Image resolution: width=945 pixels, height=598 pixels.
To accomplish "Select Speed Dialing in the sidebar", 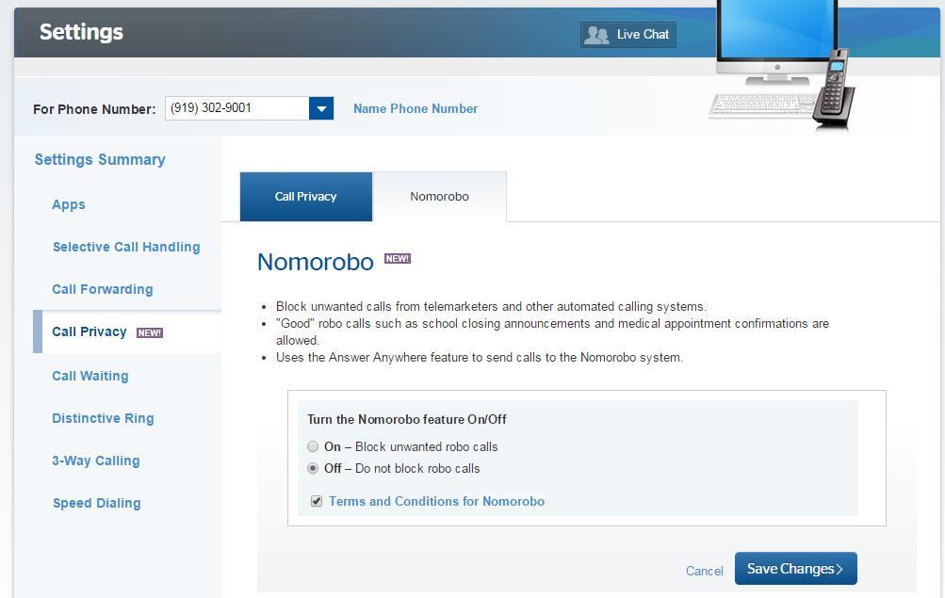I will click(96, 503).
